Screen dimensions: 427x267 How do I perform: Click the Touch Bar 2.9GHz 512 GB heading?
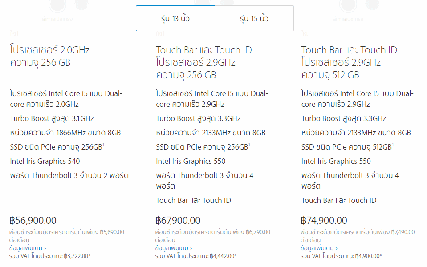[x=349, y=62]
